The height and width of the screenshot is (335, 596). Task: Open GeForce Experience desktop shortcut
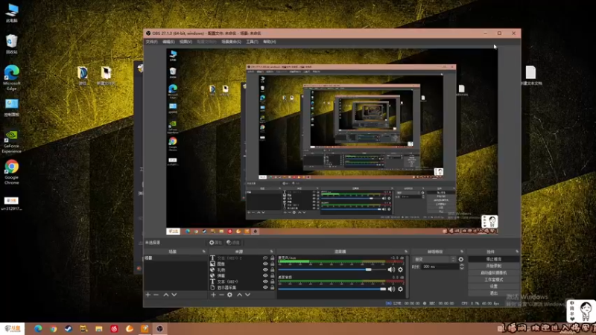[x=12, y=141]
